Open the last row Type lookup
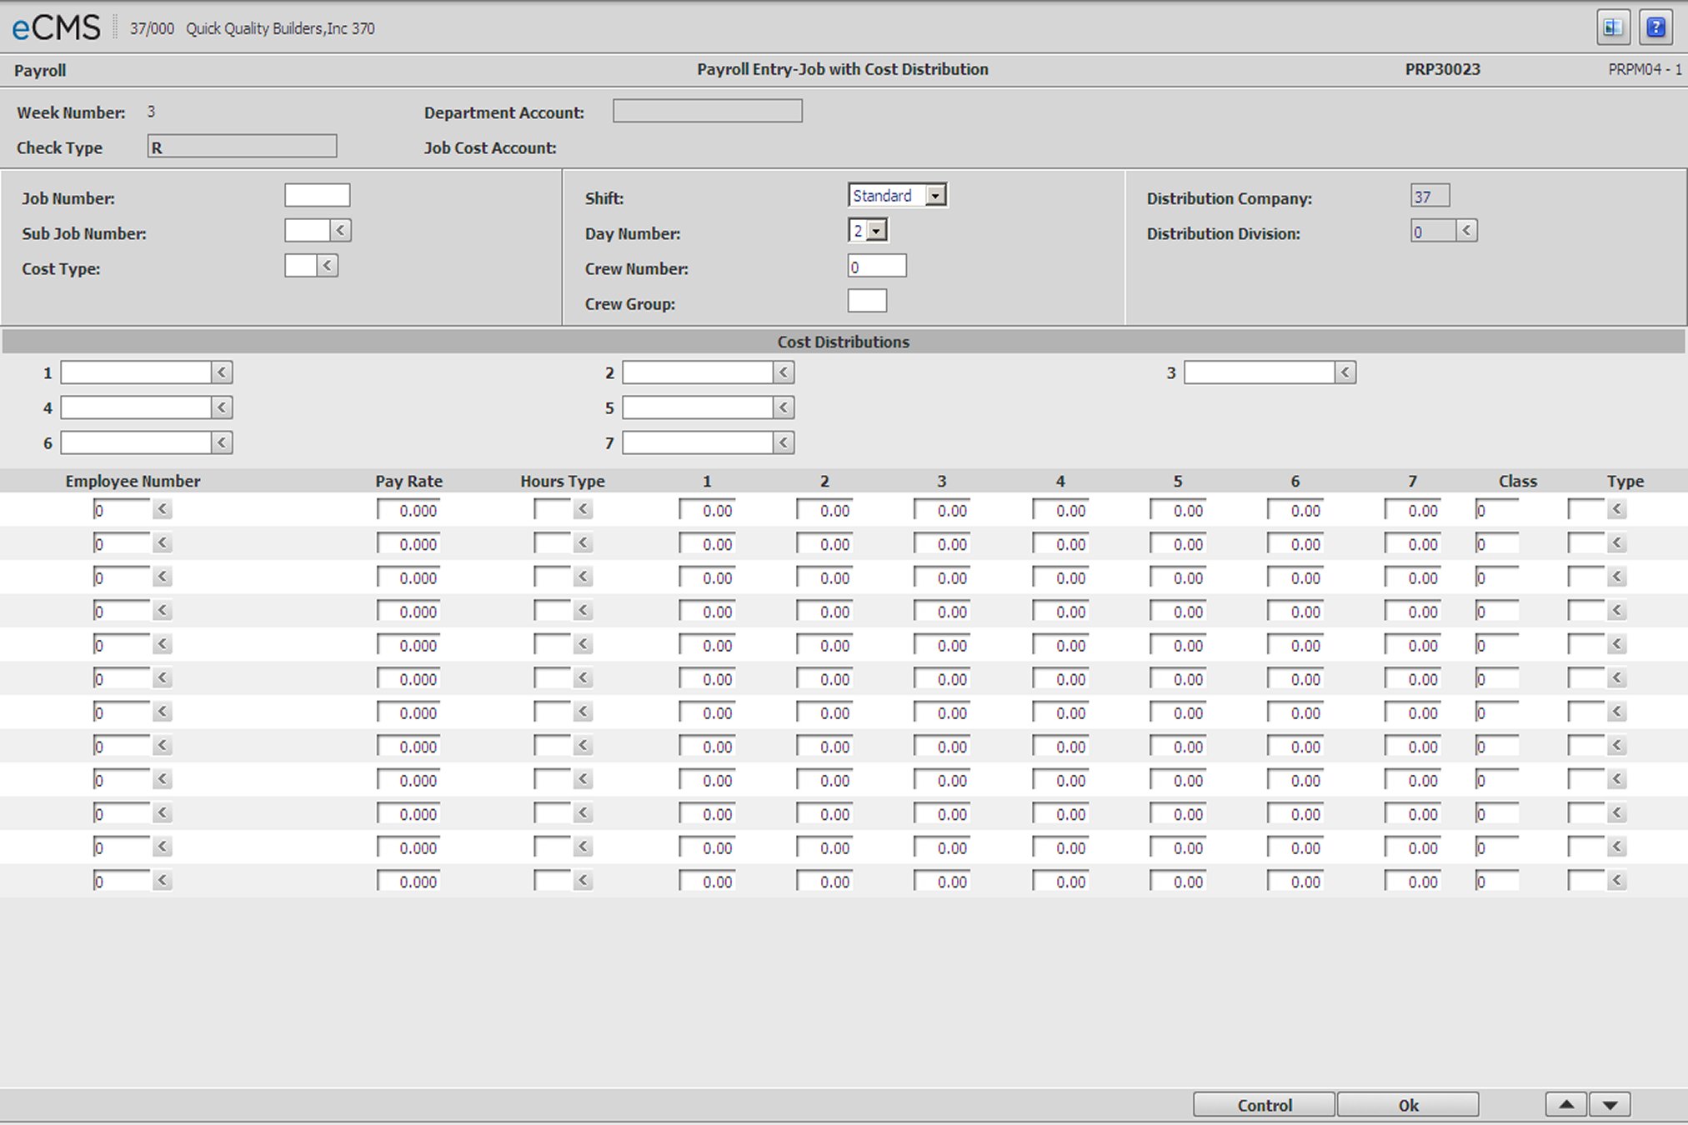This screenshot has height=1125, width=1688. [1617, 881]
